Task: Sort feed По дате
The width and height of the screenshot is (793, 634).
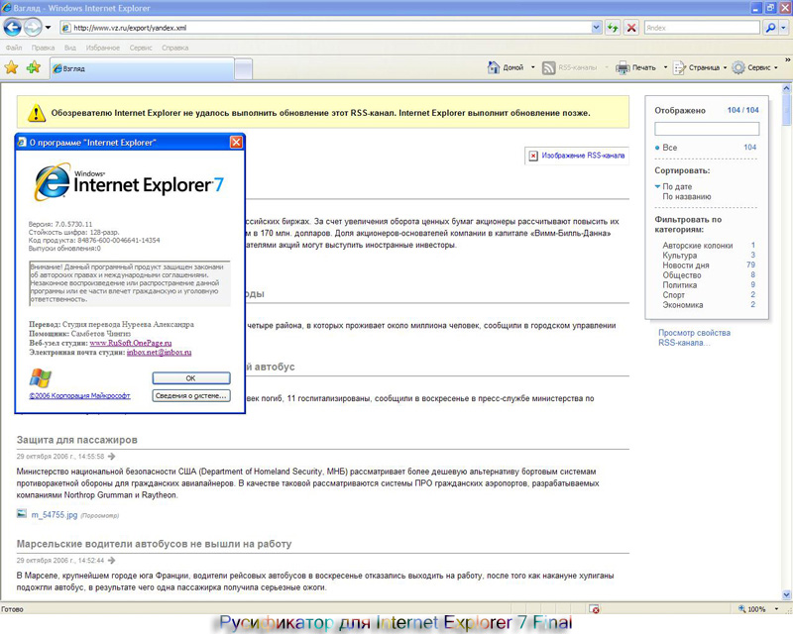Action: 677,186
